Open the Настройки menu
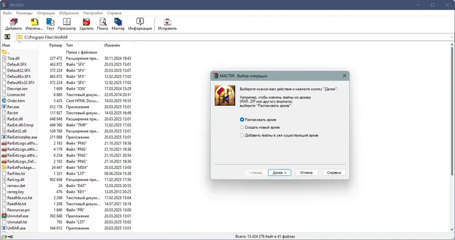The height and width of the screenshot is (240, 455). point(93,13)
